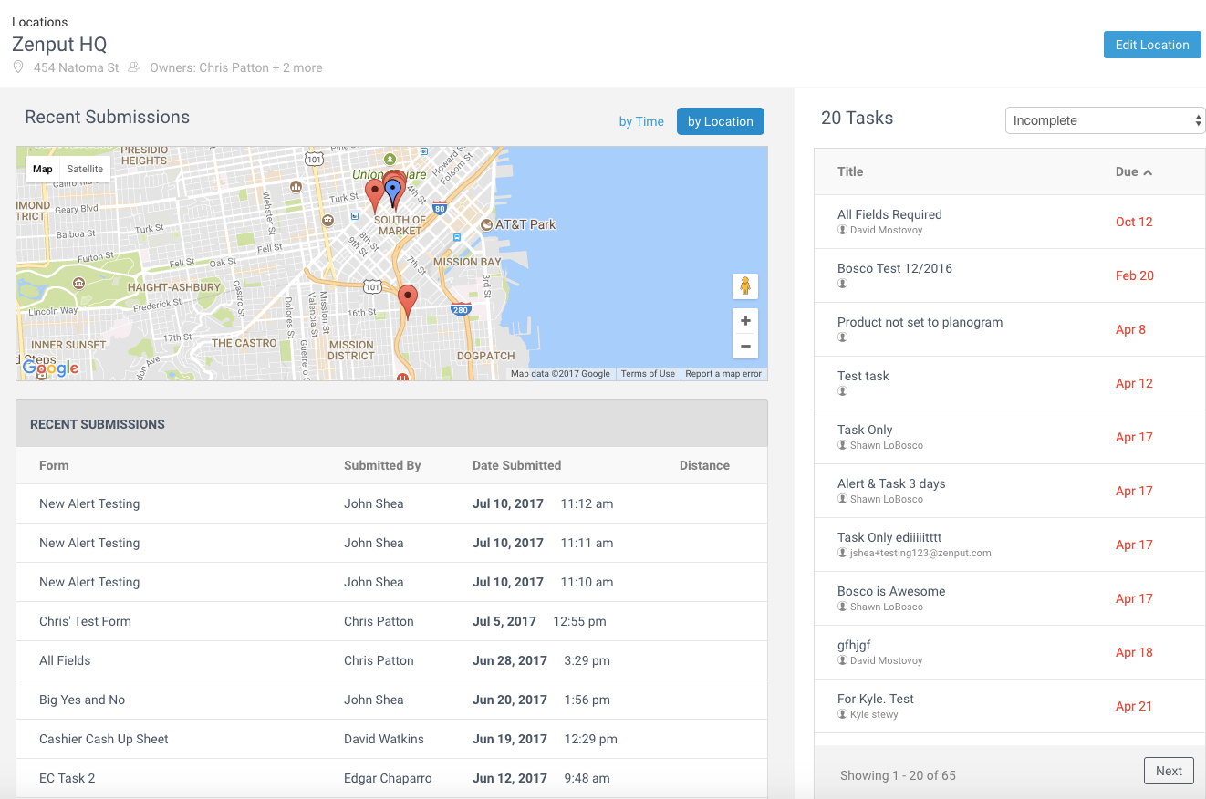This screenshot has width=1206, height=799.
Task: Open Product not set to planogram task
Action: tap(920, 322)
